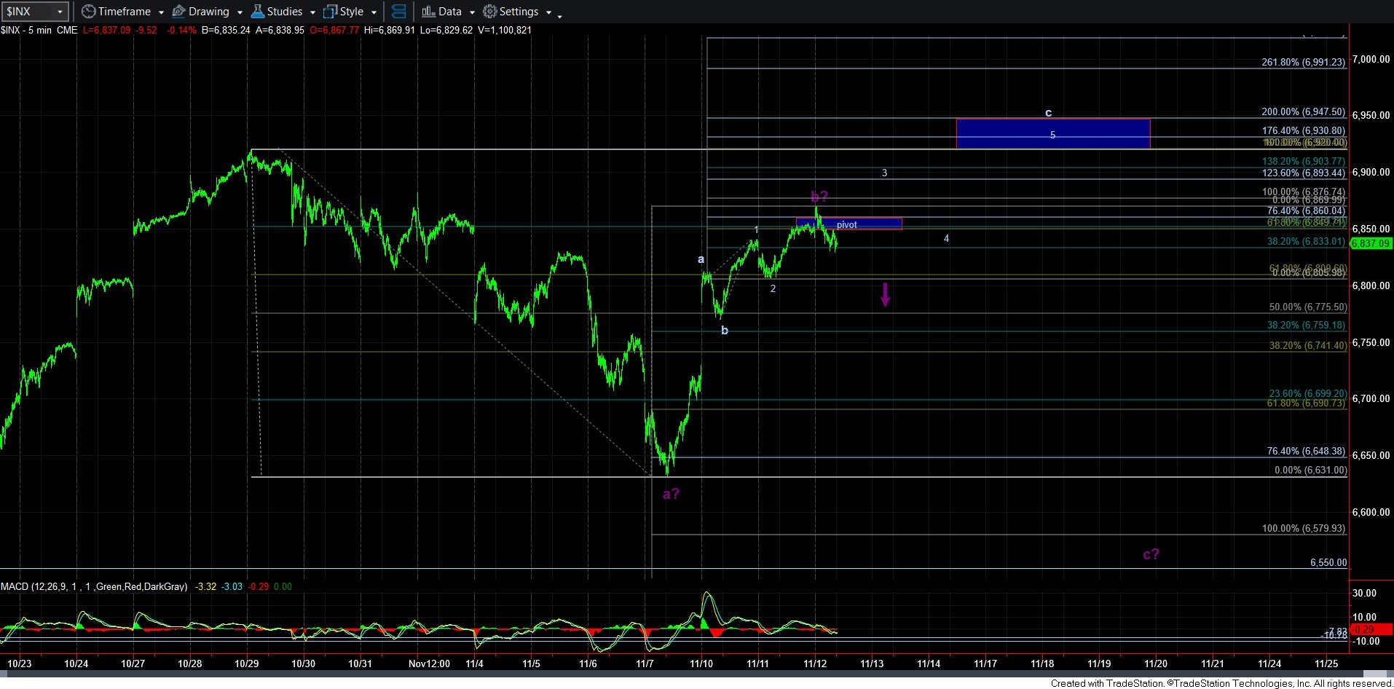Viewport: 1394px width, 689px height.
Task: Click the Data bar chart icon
Action: pyautogui.click(x=428, y=12)
